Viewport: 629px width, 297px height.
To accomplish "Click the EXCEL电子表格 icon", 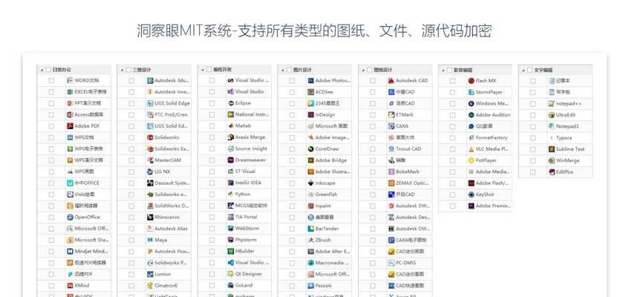I will point(70,92).
